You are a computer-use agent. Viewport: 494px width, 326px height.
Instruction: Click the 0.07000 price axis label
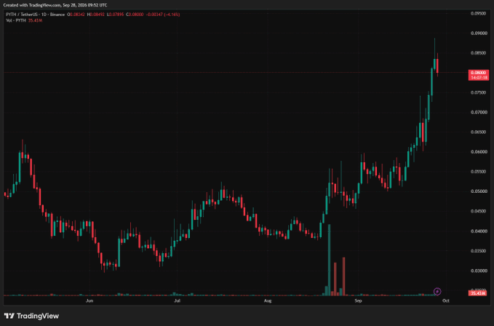(479, 112)
